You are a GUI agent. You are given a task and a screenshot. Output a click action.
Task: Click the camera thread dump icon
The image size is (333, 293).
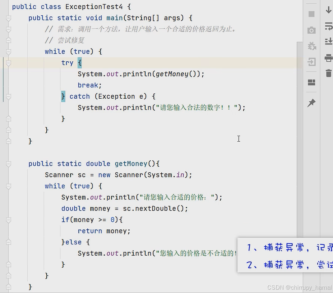[311, 30]
